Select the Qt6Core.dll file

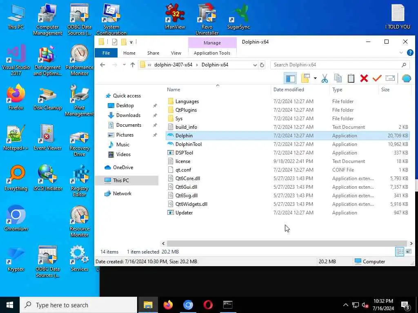[x=187, y=179]
